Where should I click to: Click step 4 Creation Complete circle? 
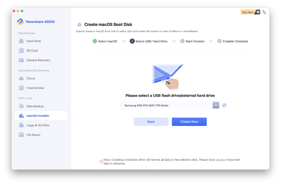click(x=219, y=41)
